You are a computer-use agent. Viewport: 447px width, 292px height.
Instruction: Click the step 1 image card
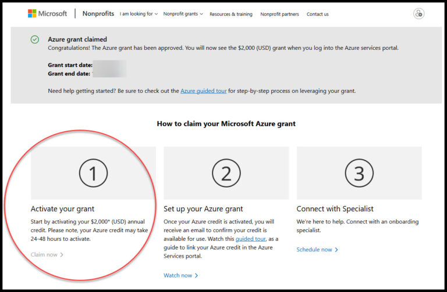(x=93, y=173)
